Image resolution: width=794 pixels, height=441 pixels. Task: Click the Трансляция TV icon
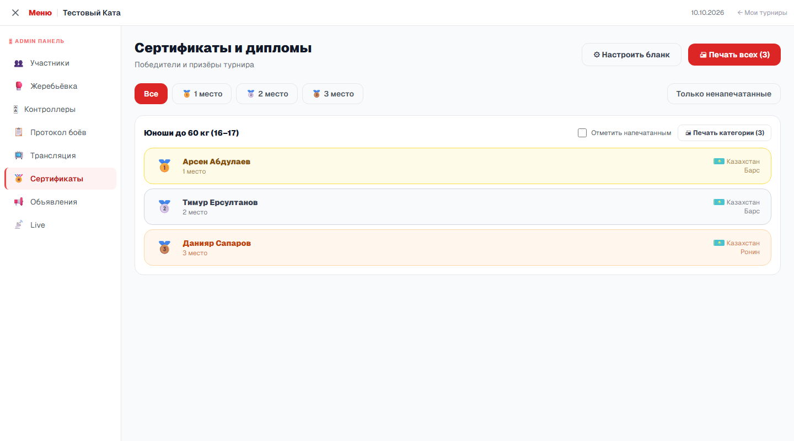pyautogui.click(x=19, y=156)
